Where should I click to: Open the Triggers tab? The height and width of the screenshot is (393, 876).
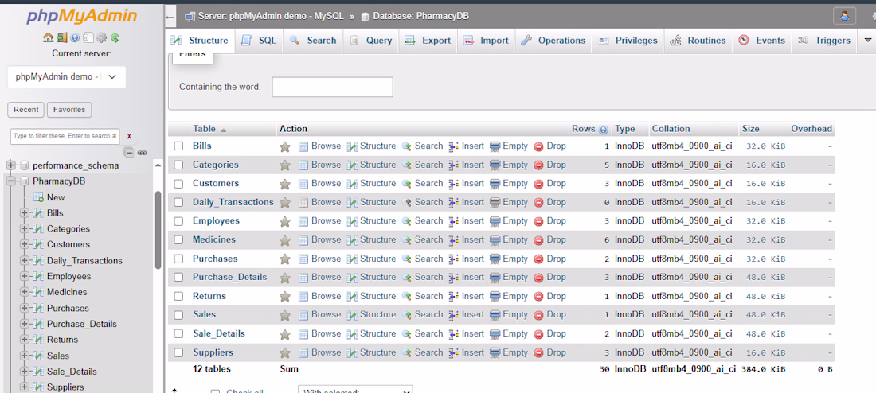coord(824,41)
